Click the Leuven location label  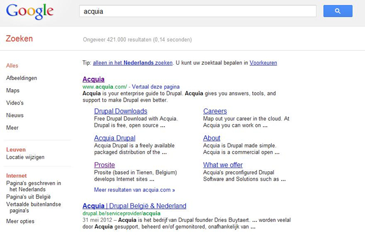tap(16, 150)
